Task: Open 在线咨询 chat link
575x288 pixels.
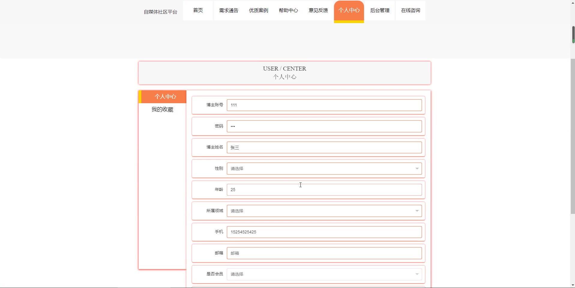Action: pyautogui.click(x=410, y=10)
